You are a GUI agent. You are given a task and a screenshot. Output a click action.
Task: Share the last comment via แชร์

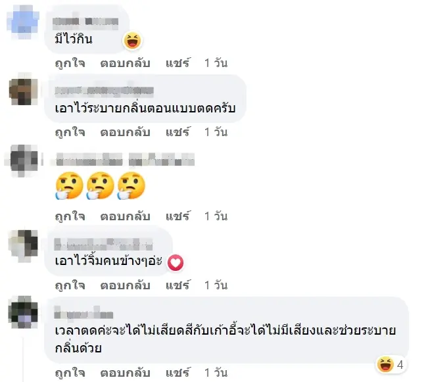click(x=178, y=373)
